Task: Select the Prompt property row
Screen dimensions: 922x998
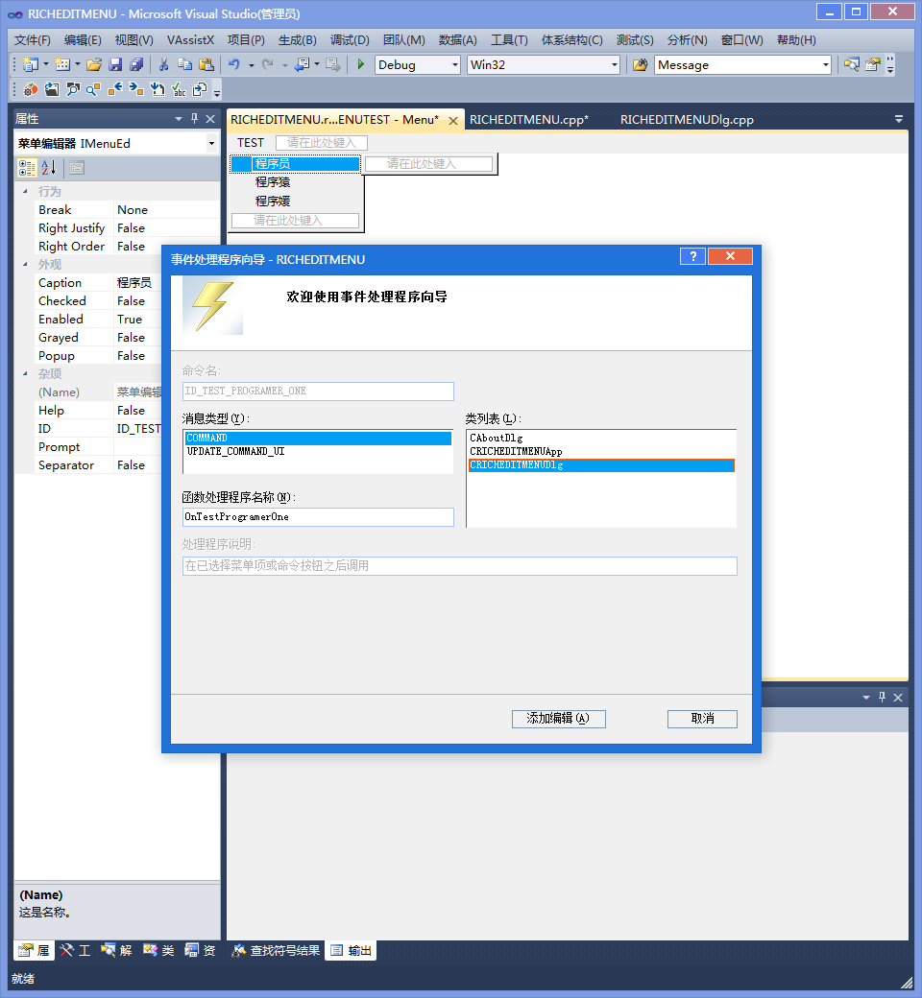Action: click(98, 447)
